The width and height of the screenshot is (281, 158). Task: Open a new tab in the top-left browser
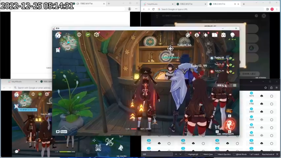pos(109,4)
